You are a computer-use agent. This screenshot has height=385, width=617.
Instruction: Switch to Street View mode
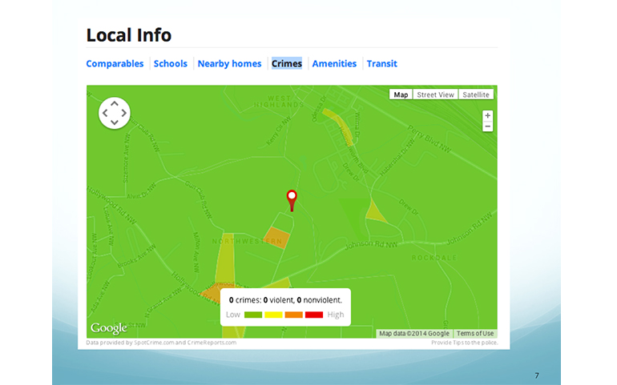(435, 94)
